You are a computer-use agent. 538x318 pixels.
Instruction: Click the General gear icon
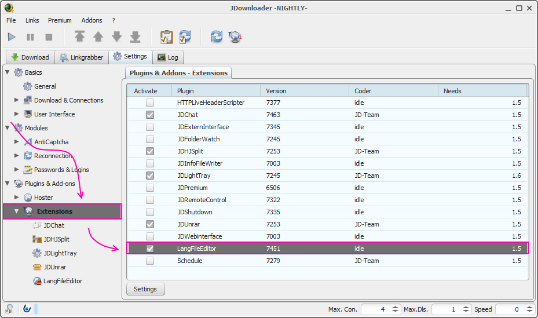point(27,86)
